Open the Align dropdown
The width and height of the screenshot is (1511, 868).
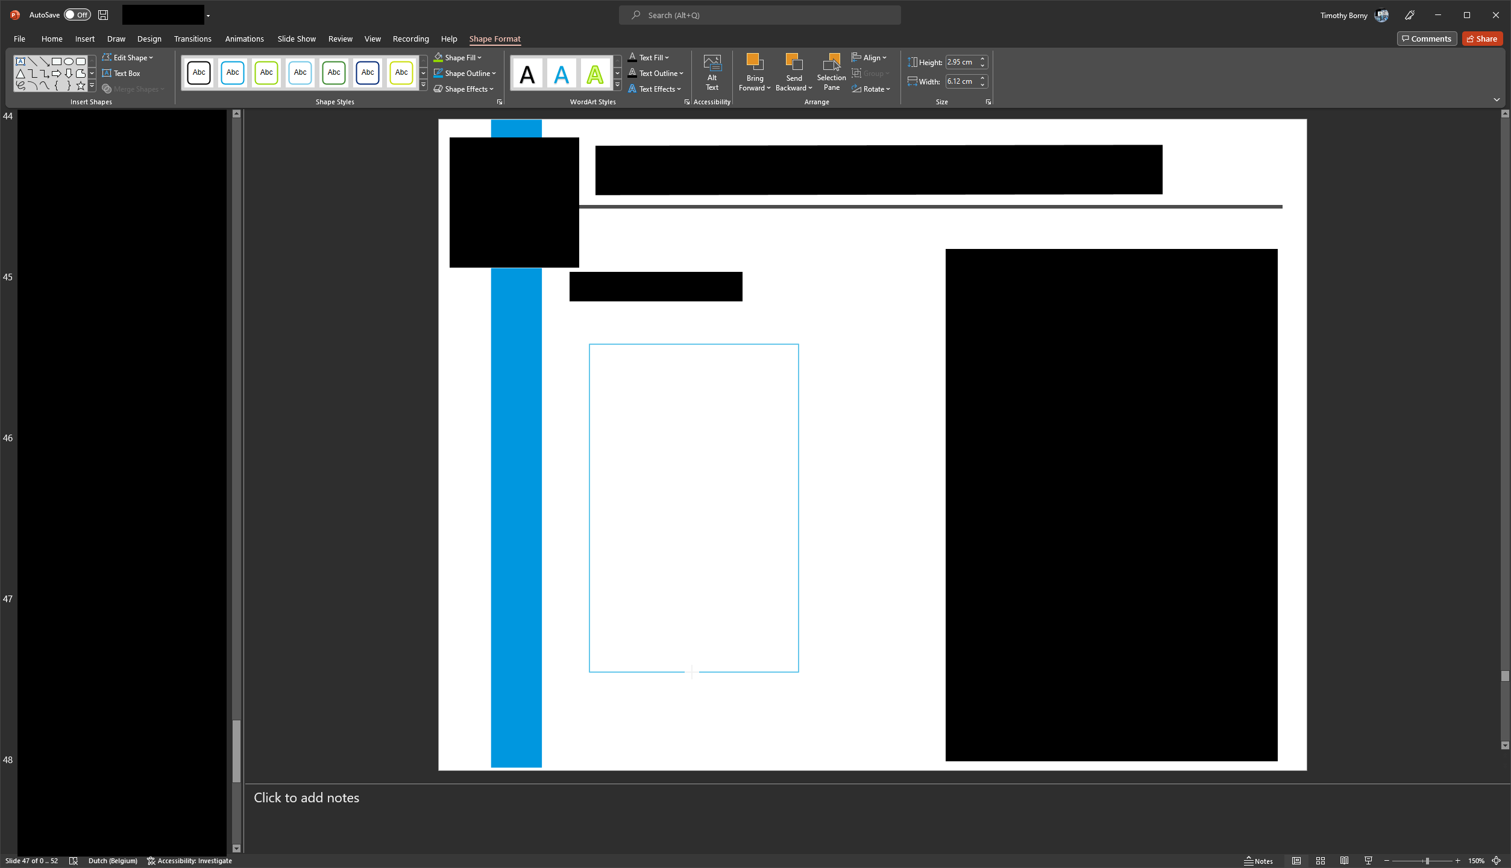tap(869, 58)
